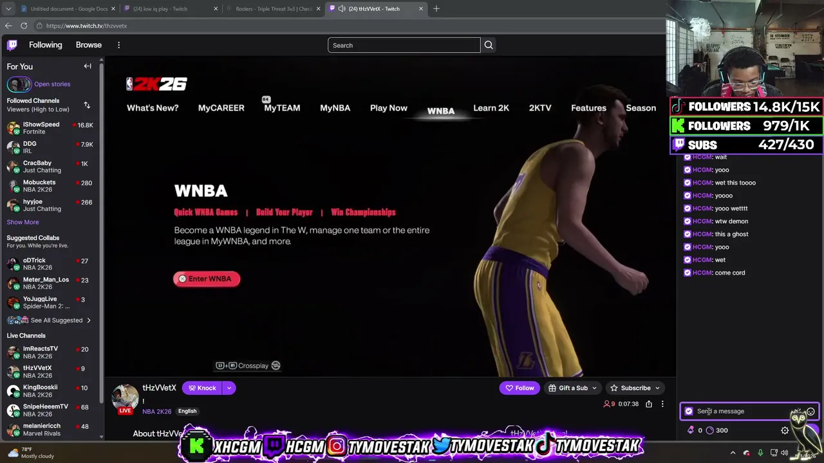Go back to the previous page

(8, 26)
